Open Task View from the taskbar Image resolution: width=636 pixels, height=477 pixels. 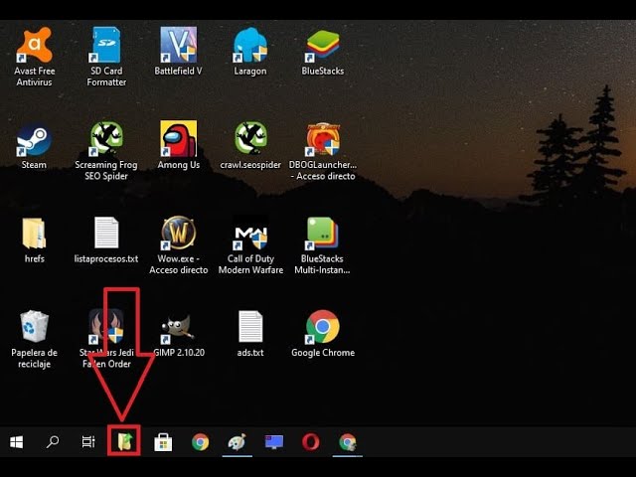88,441
